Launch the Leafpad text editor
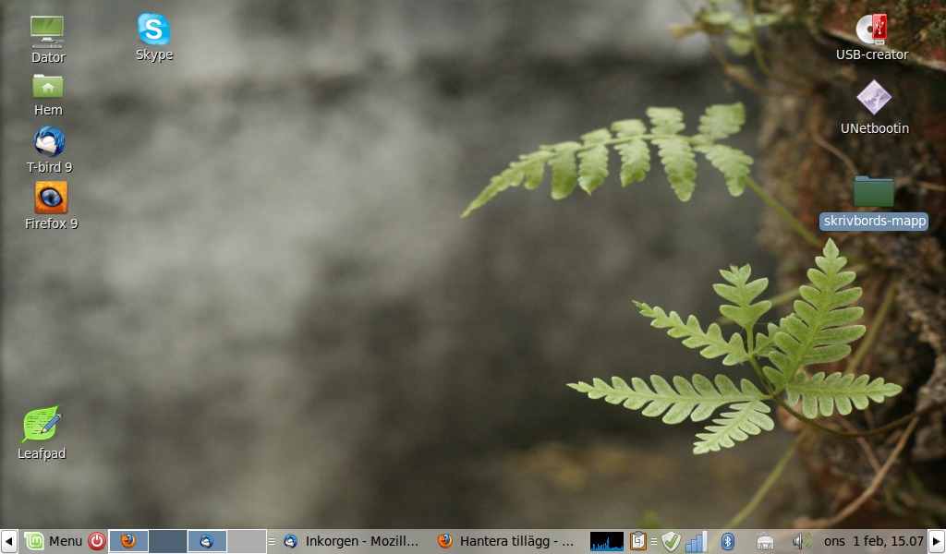This screenshot has height=554, width=946. (x=42, y=425)
